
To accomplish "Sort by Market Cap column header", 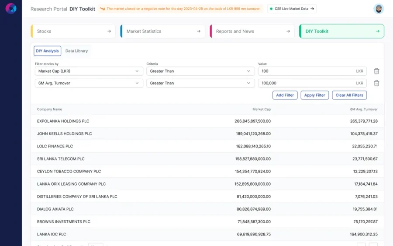I will (262, 109).
